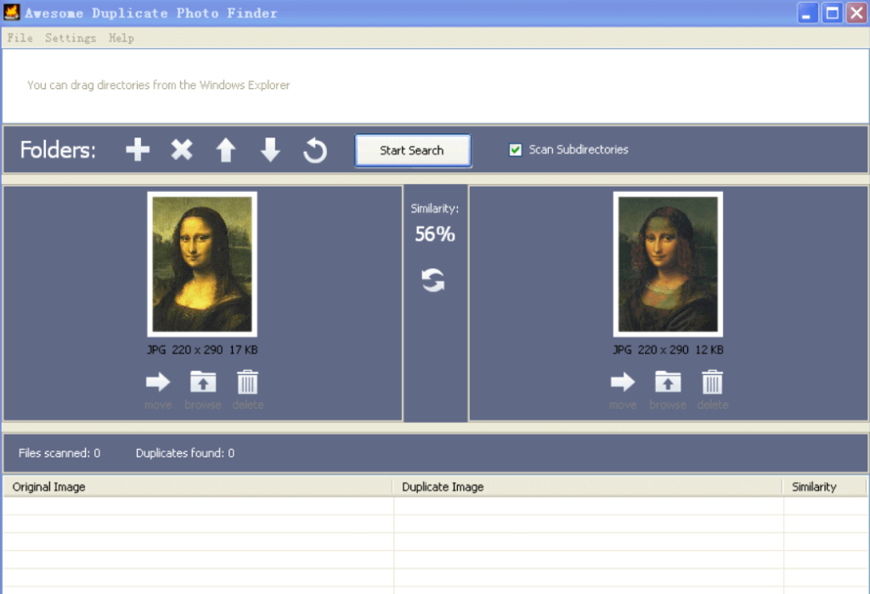Image resolution: width=870 pixels, height=594 pixels.
Task: Click the left JPG 220 x 290 17 KB info
Action: tap(202, 350)
